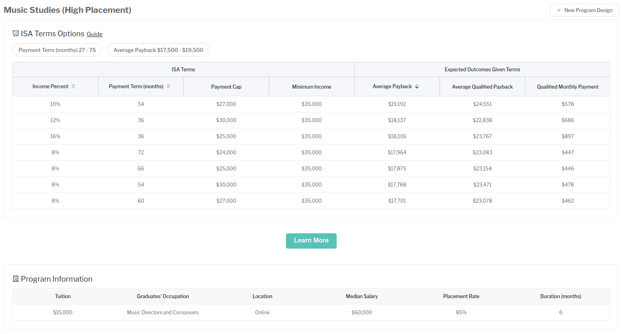
Task: Click qualified payback value $24,551
Action: [x=482, y=104]
